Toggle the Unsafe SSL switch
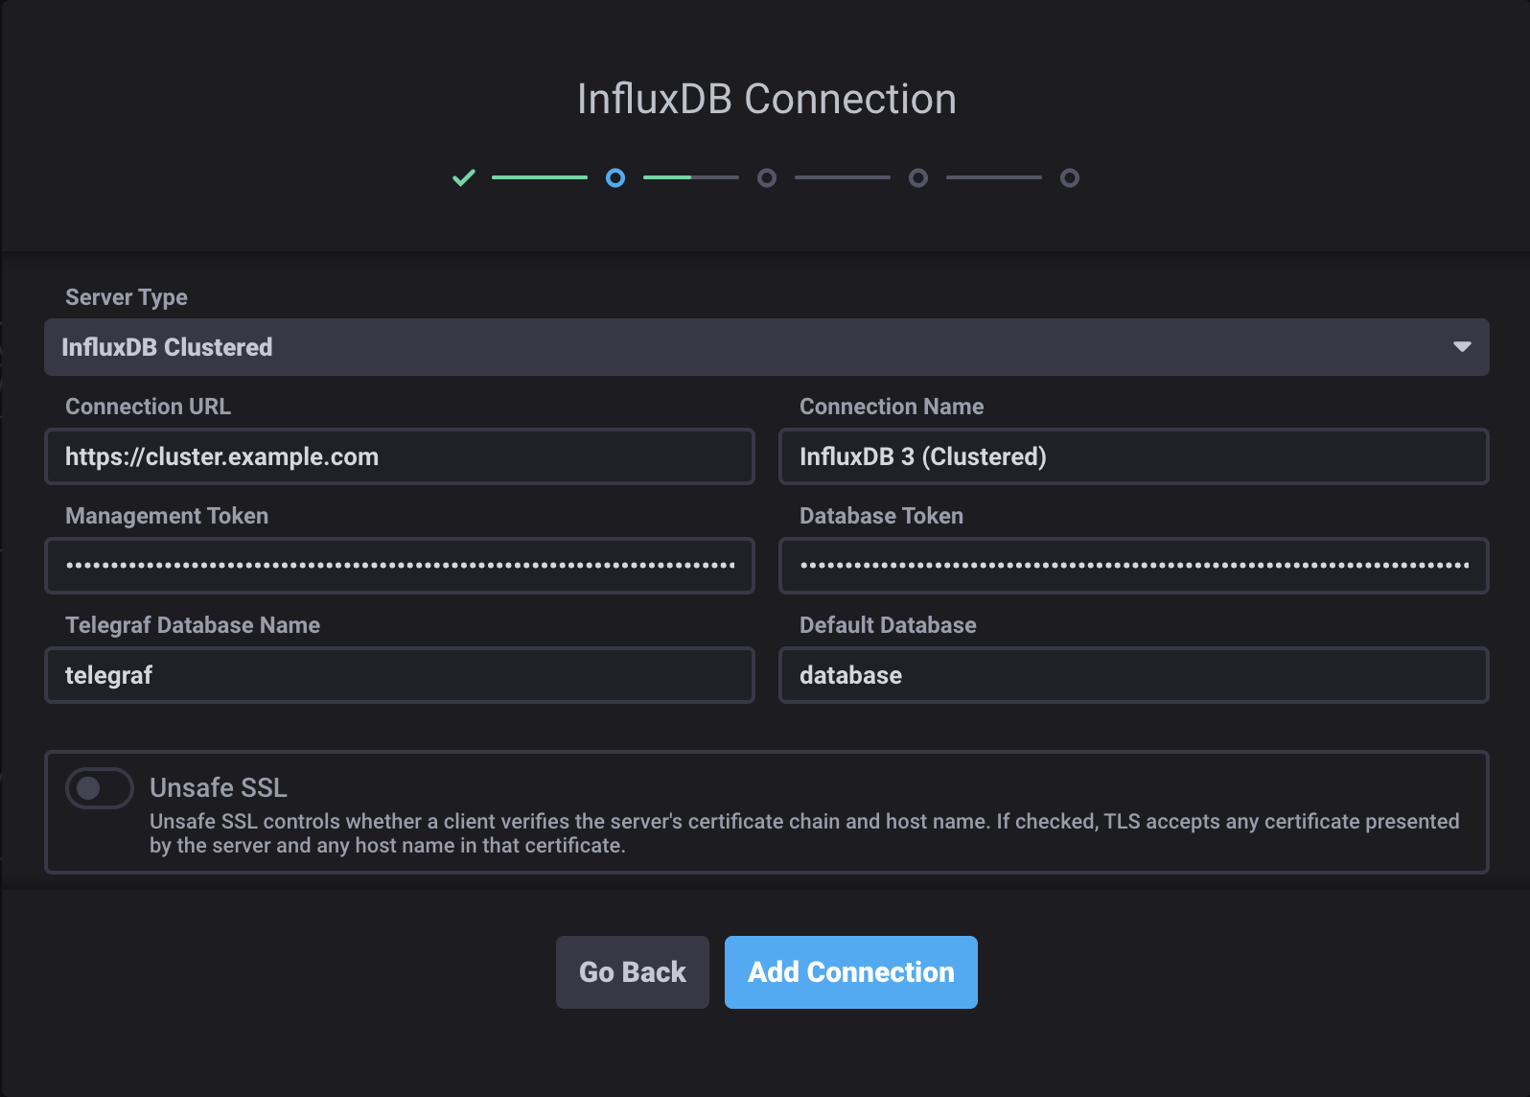This screenshot has height=1097, width=1530. tap(99, 788)
